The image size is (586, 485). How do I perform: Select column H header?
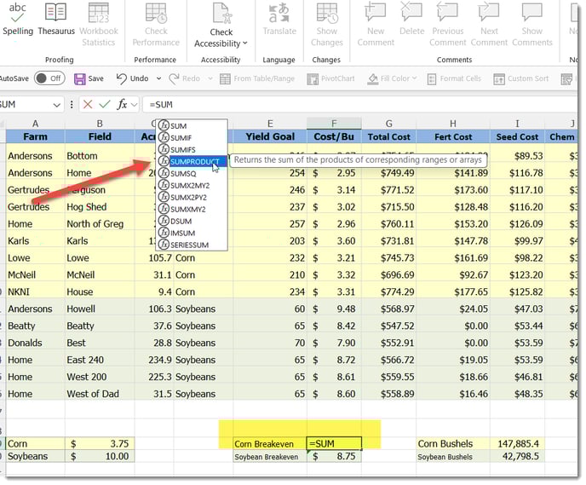[x=453, y=124]
